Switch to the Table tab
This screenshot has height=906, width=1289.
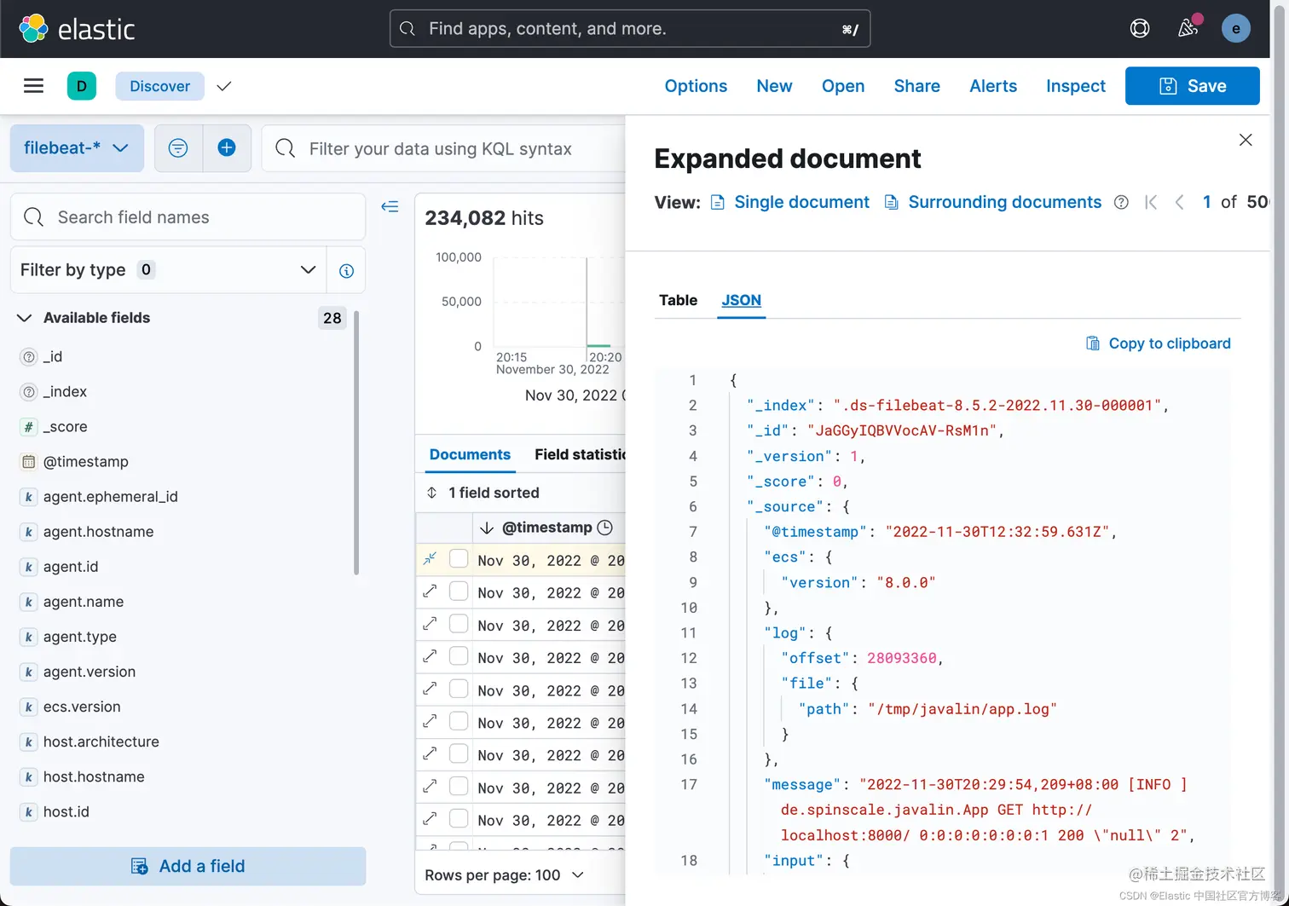679,300
